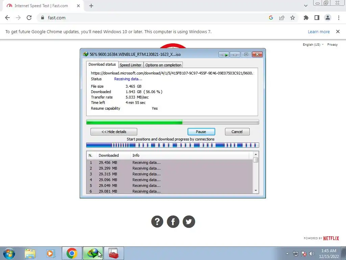The height and width of the screenshot is (260, 346).
Task: Select connection row 5 with 29.049 MB
Action: (x=170, y=186)
